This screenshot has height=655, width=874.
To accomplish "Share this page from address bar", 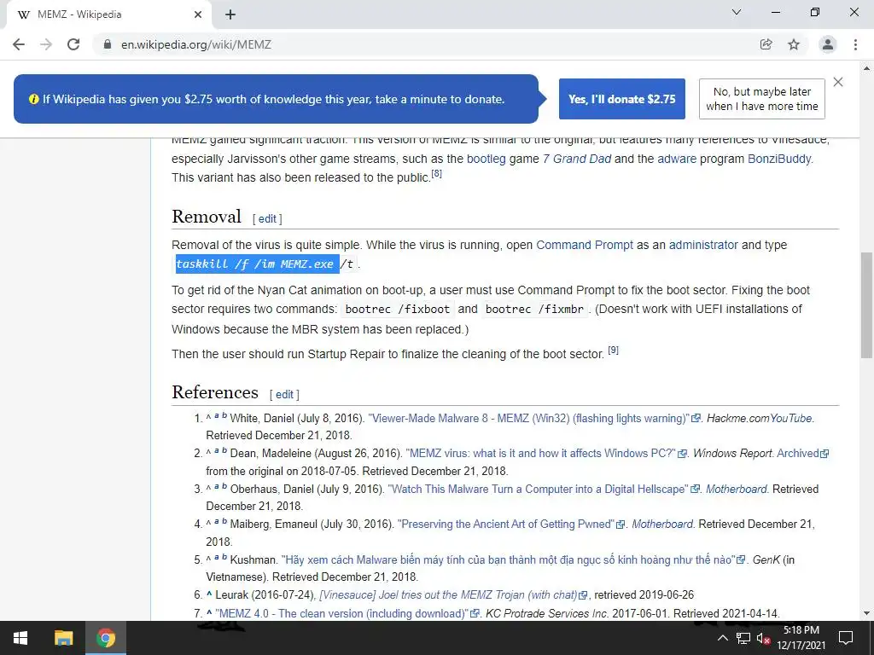I will click(766, 44).
